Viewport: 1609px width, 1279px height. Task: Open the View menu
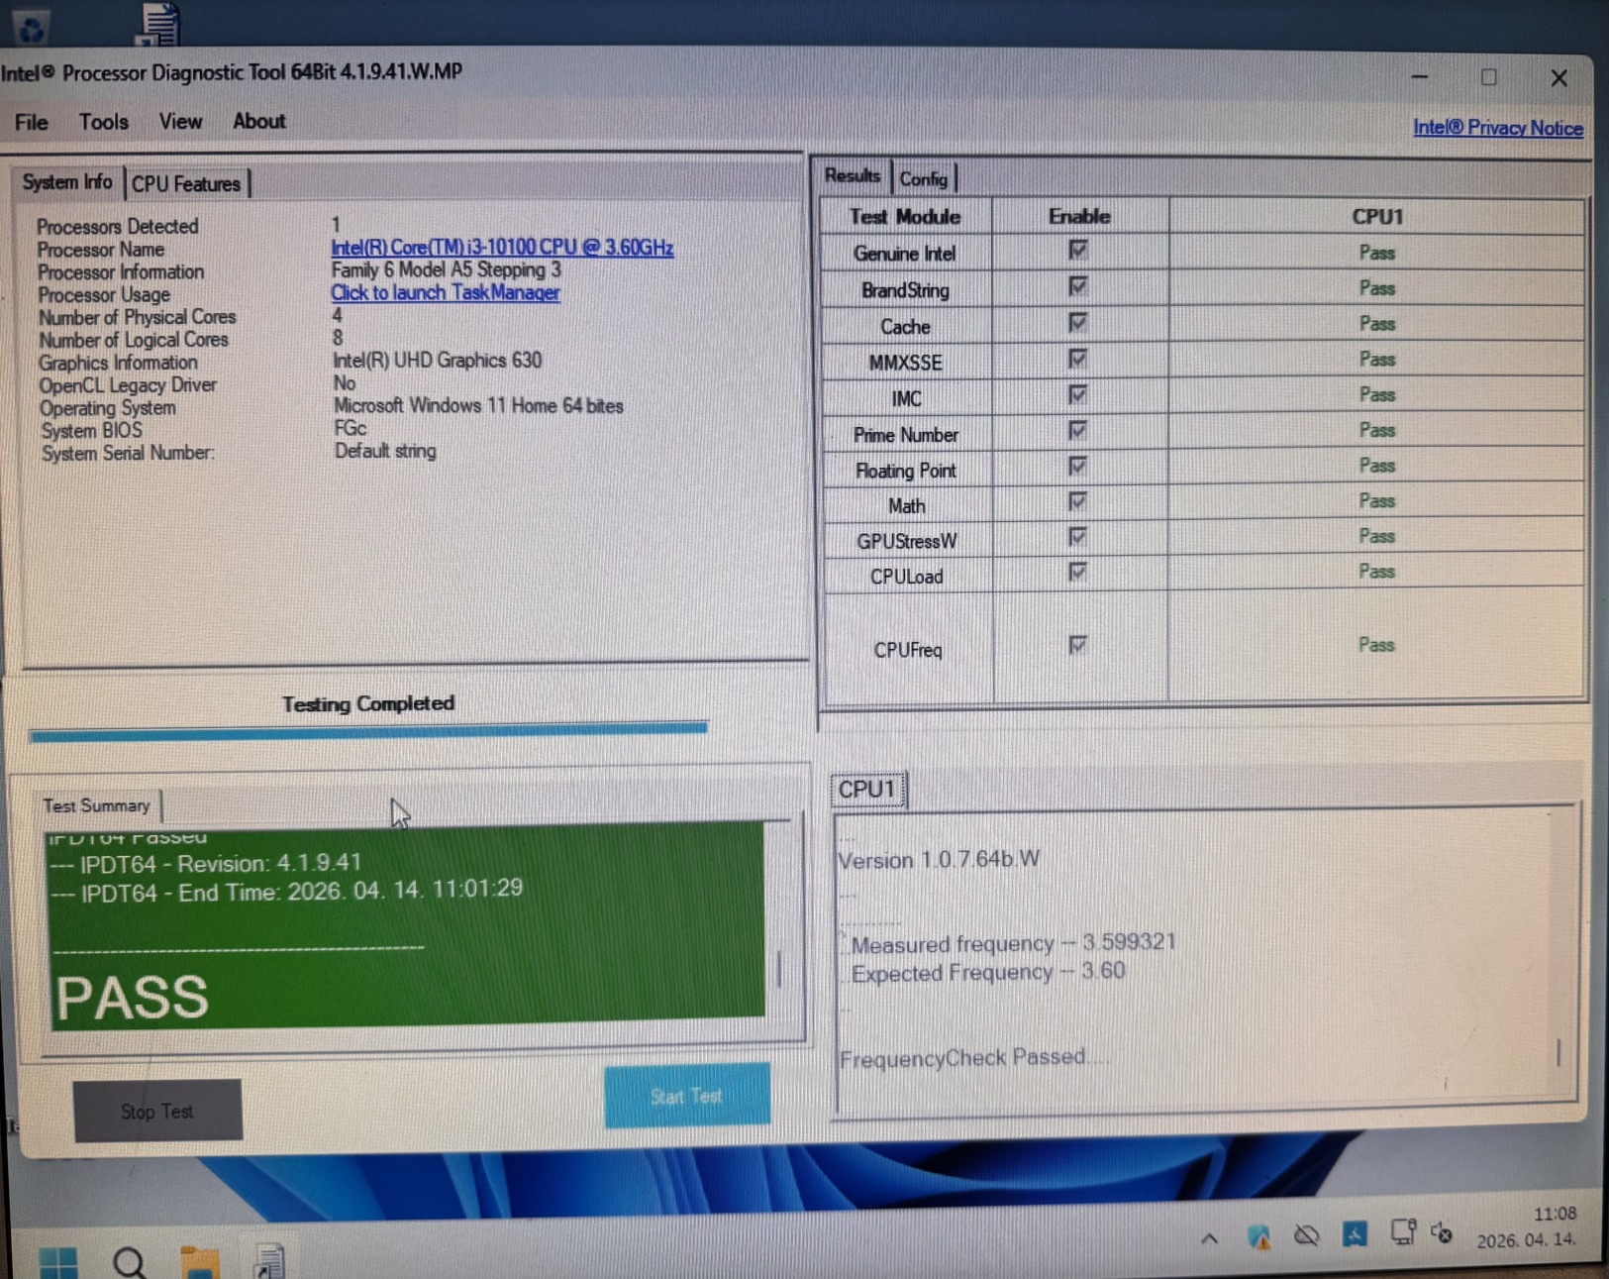click(x=180, y=121)
